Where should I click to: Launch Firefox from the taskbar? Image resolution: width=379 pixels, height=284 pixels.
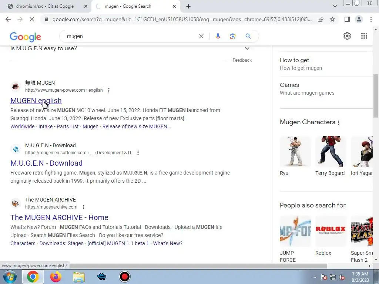(56, 277)
